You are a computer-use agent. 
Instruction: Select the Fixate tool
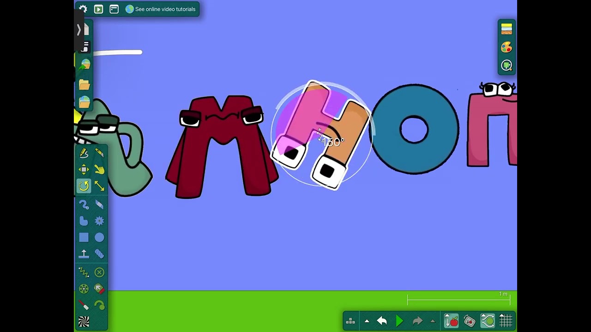(99, 273)
